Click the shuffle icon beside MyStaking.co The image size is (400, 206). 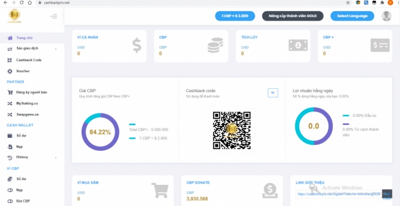click(9, 103)
